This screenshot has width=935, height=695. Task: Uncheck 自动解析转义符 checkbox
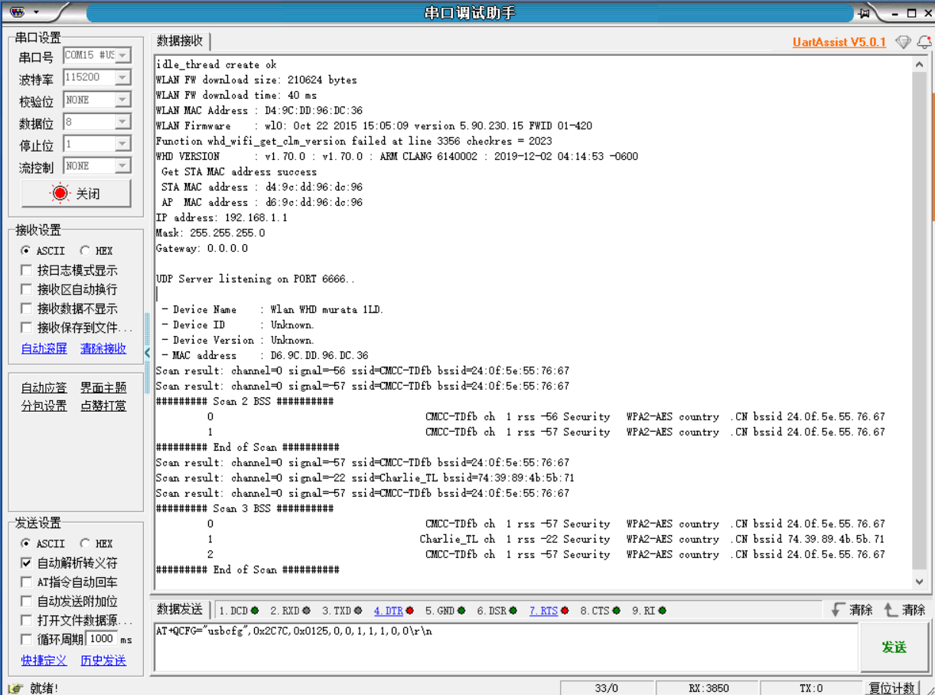26,563
